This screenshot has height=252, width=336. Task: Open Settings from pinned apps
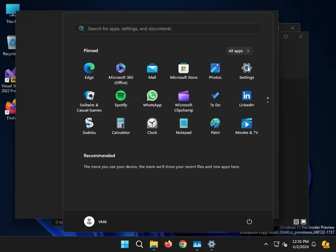click(x=247, y=71)
